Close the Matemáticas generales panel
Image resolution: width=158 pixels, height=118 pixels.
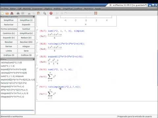34,17
